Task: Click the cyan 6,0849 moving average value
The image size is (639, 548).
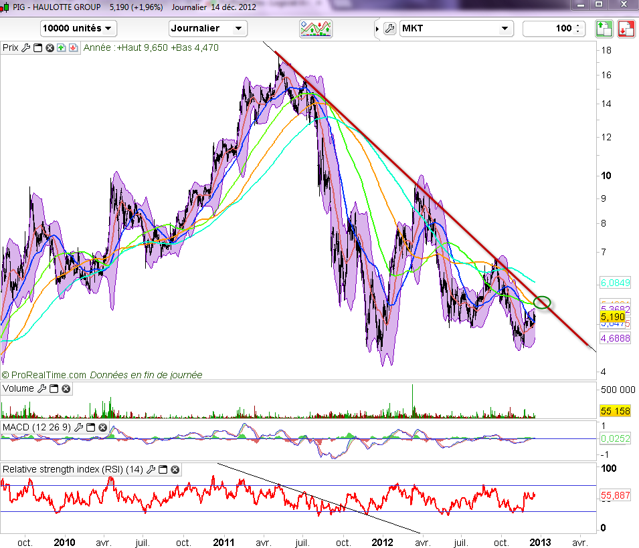Action: coord(616,283)
